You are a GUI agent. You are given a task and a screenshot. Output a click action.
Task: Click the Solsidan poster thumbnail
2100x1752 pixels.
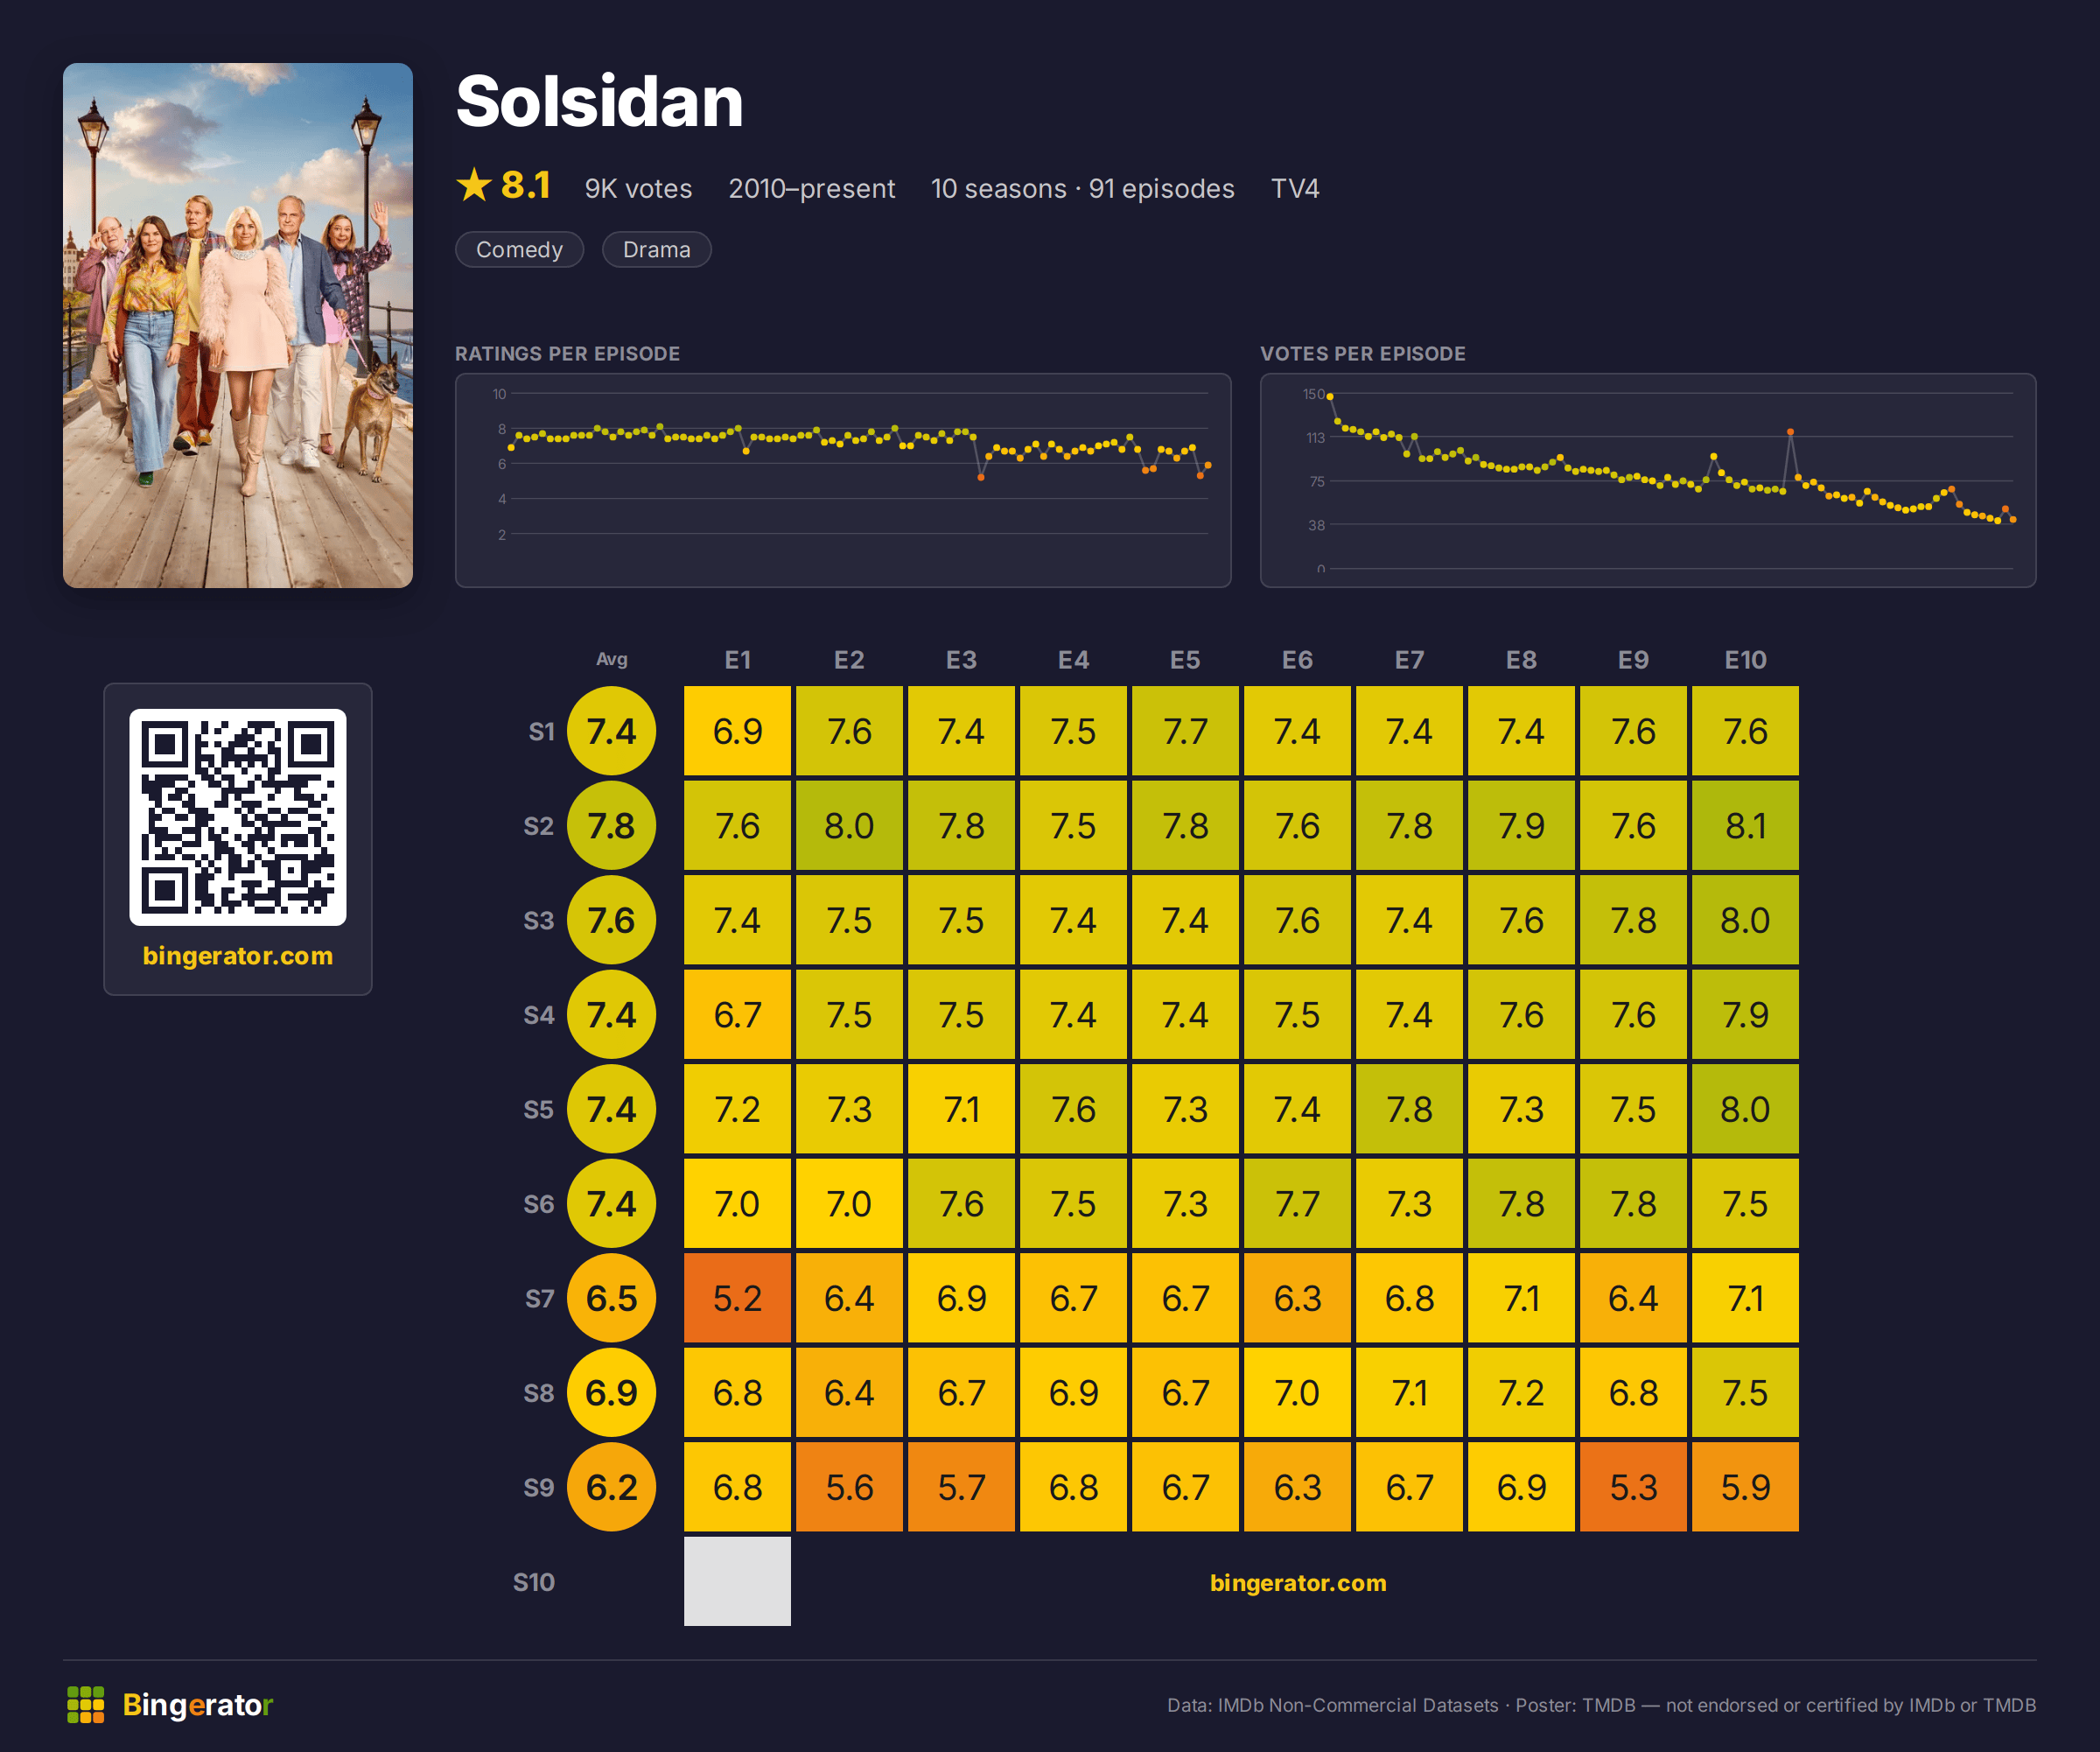pyautogui.click(x=238, y=325)
